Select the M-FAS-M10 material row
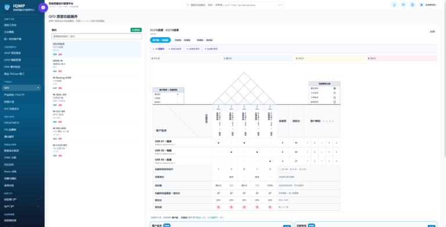This screenshot has width=446, height=227. 96,133
